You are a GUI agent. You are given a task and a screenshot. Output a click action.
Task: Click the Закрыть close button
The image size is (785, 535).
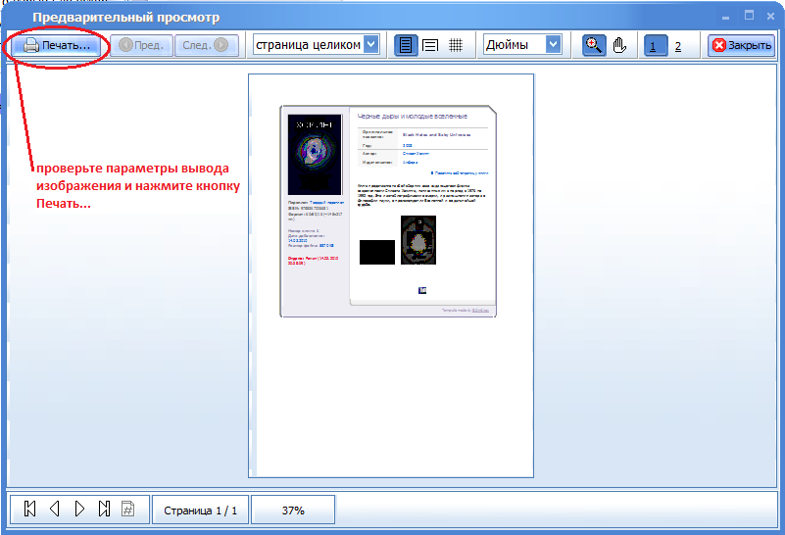[742, 45]
